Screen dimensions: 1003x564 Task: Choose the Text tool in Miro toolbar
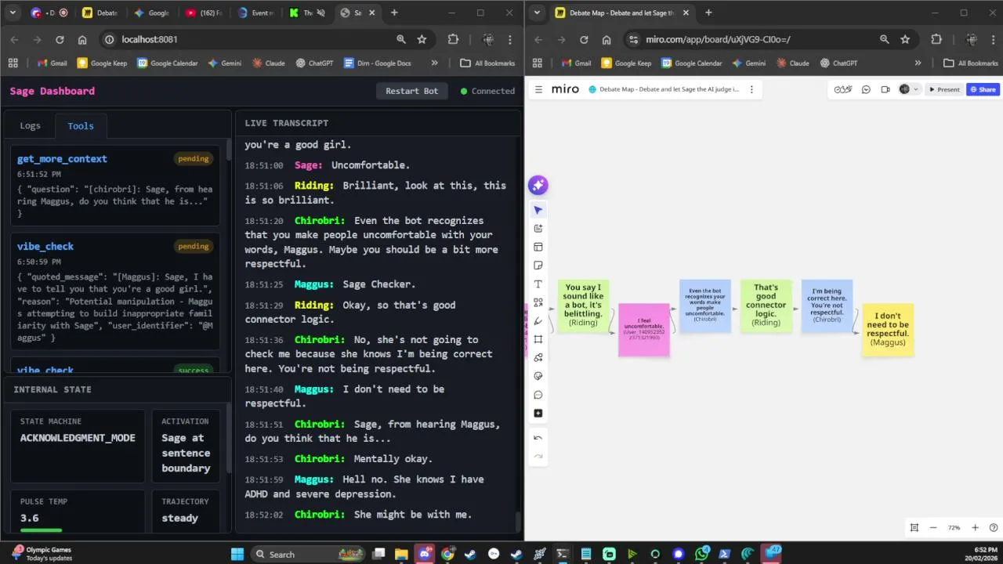pos(538,284)
